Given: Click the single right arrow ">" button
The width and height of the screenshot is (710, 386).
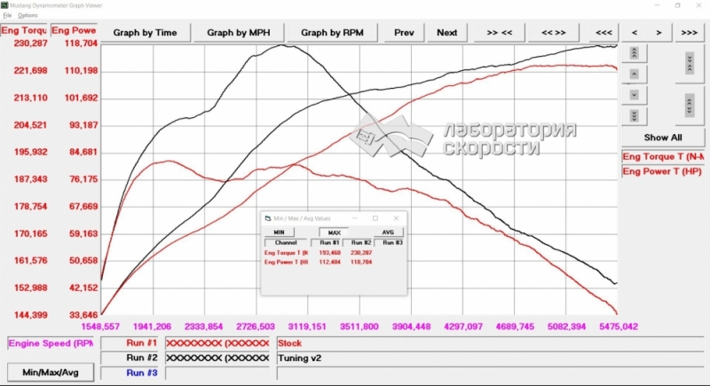Looking at the screenshot, I should click(x=659, y=33).
